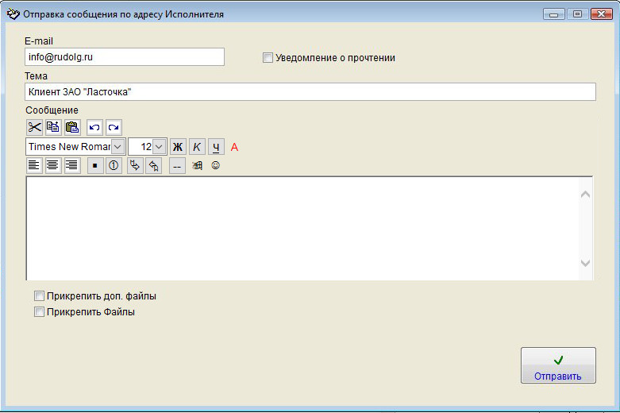Toggle underline formatting (Ч)
The height and width of the screenshot is (413, 620).
tap(216, 147)
